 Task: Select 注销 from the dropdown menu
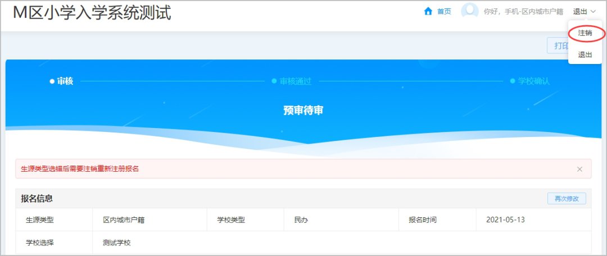tap(585, 33)
